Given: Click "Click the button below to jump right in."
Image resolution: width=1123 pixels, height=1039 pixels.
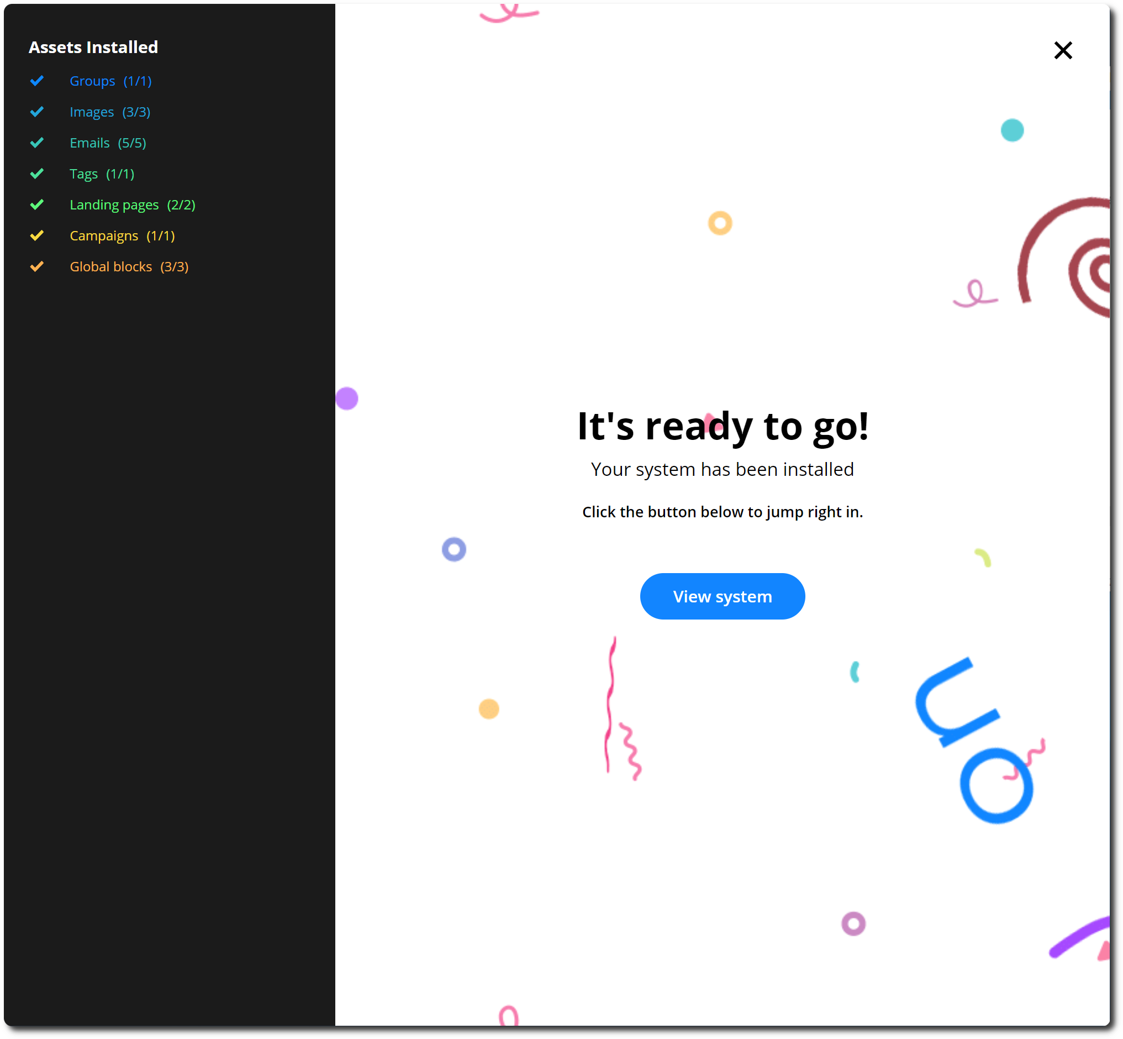Looking at the screenshot, I should coord(723,512).
